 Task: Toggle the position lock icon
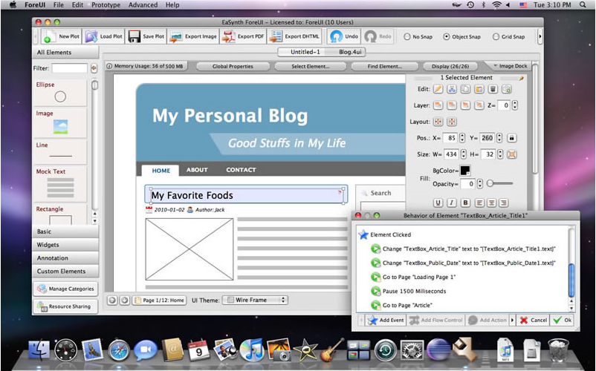coord(511,138)
